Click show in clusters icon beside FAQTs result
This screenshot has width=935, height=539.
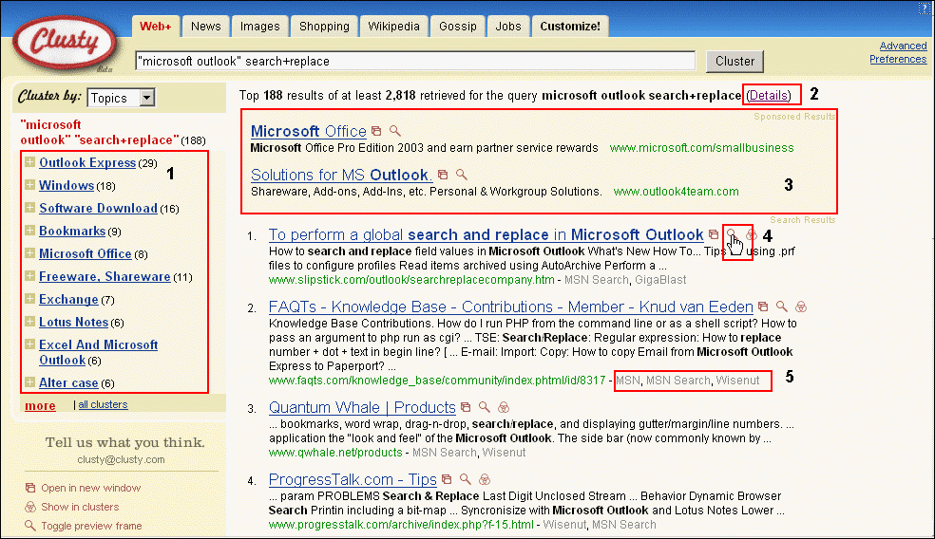point(801,307)
